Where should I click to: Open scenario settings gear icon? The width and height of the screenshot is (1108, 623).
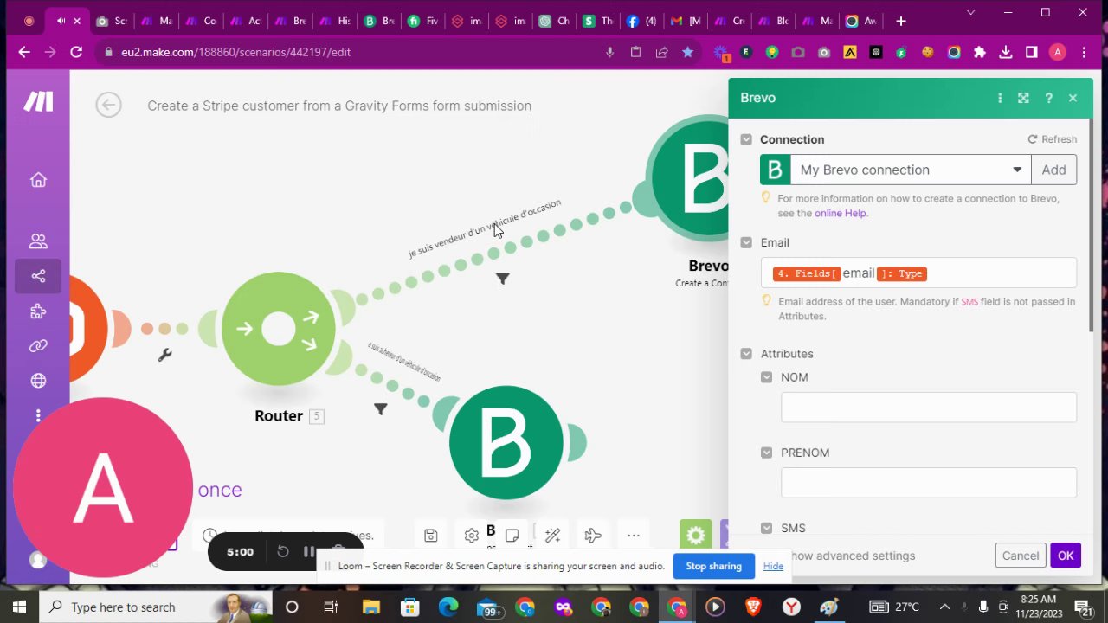471,536
